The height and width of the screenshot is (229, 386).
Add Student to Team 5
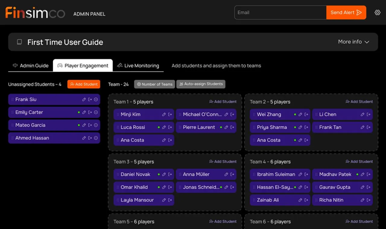tap(223, 221)
